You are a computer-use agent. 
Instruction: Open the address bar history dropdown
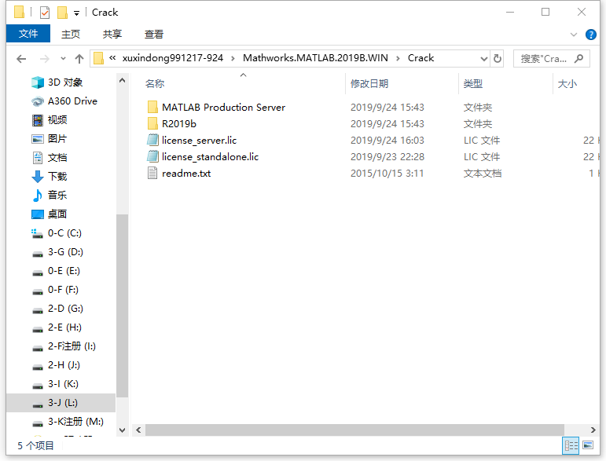pos(483,59)
